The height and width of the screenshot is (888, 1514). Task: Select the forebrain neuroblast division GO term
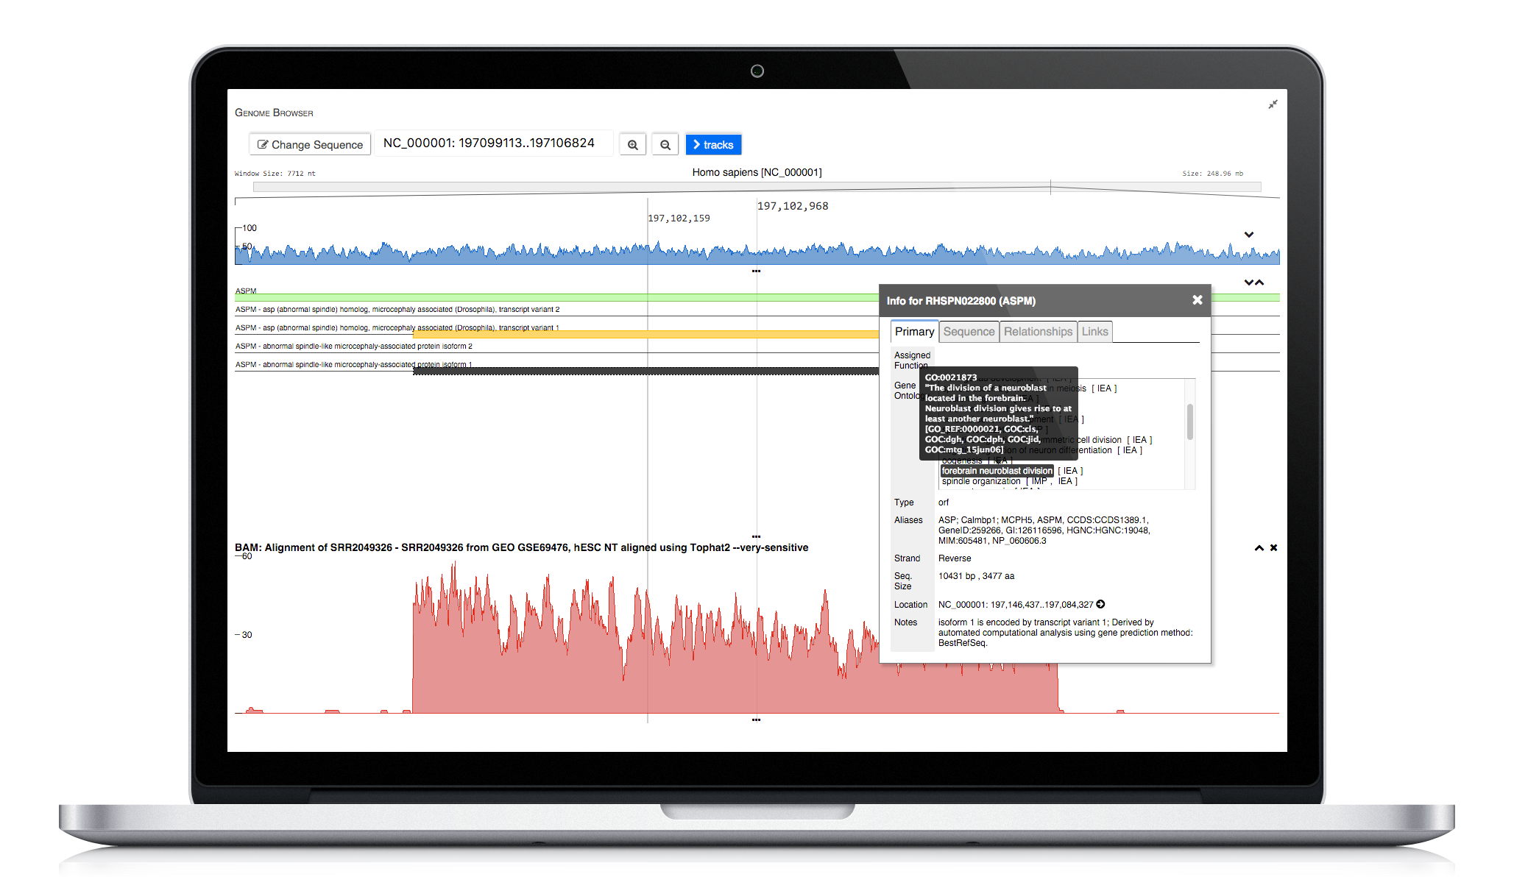tap(997, 471)
